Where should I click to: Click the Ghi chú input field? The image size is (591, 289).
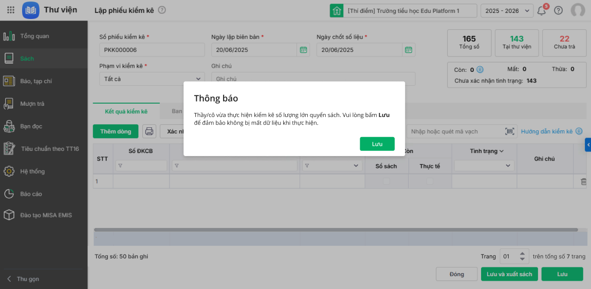click(x=313, y=79)
